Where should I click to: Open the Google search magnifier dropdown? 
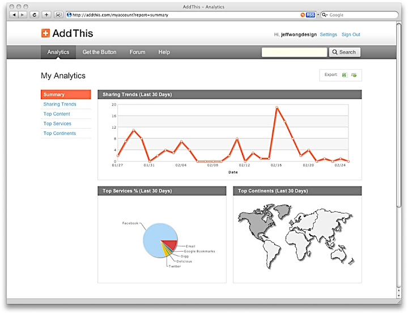click(x=325, y=15)
